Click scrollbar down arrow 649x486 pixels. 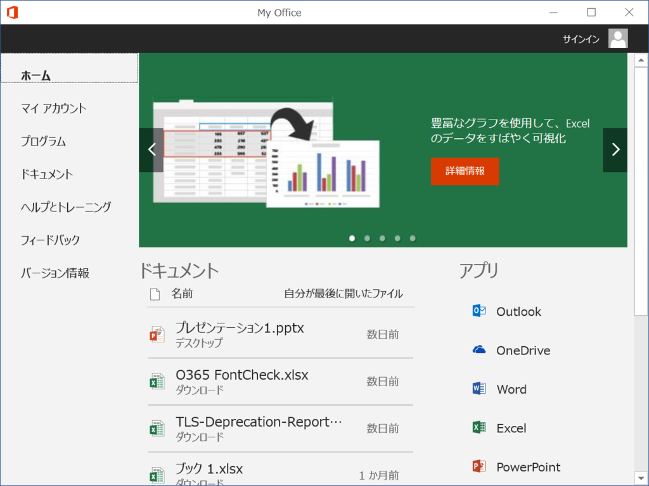pyautogui.click(x=641, y=478)
